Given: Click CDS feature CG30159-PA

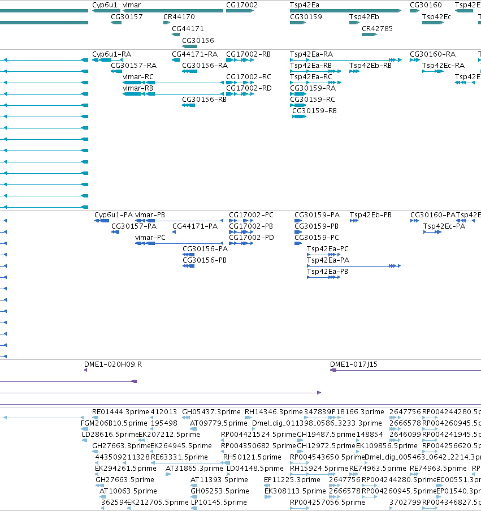Looking at the screenshot, I should tap(317, 215).
